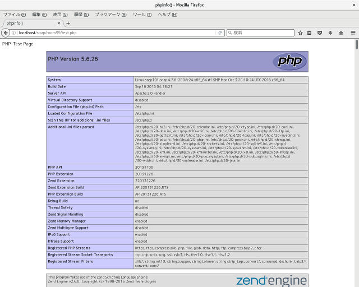Screen dimensions: 359x287
Task: Close the phpinfo() tab
Action: (x=59, y=23)
